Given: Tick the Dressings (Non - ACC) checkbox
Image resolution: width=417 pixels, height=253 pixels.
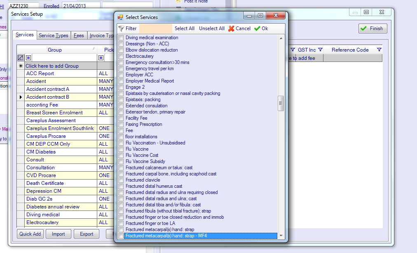Looking at the screenshot, I should pos(121,44).
